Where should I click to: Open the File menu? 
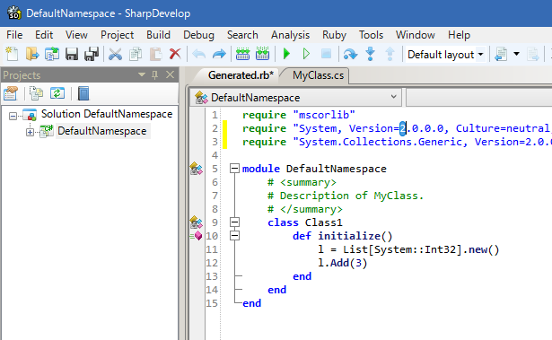click(14, 35)
